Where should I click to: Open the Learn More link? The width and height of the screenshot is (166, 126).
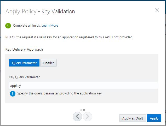coord(50,26)
